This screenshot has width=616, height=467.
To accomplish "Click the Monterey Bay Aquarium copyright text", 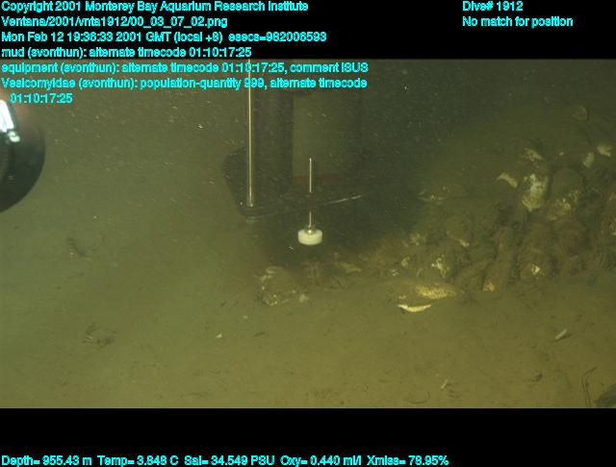I will (155, 7).
